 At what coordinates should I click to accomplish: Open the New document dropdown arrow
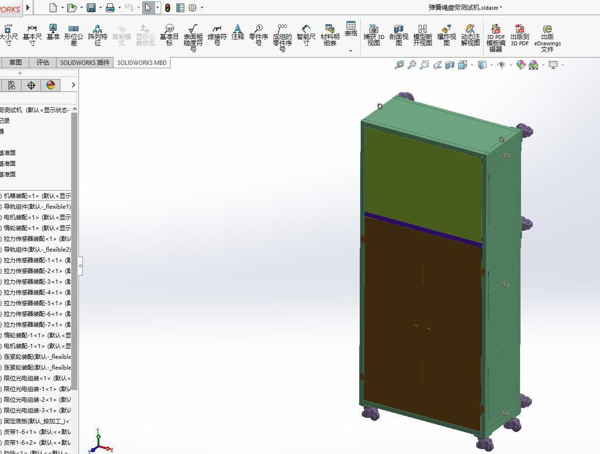(x=62, y=8)
